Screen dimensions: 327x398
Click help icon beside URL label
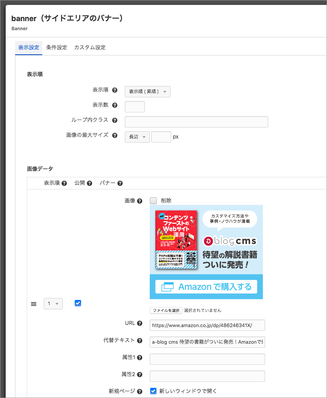[x=140, y=323]
